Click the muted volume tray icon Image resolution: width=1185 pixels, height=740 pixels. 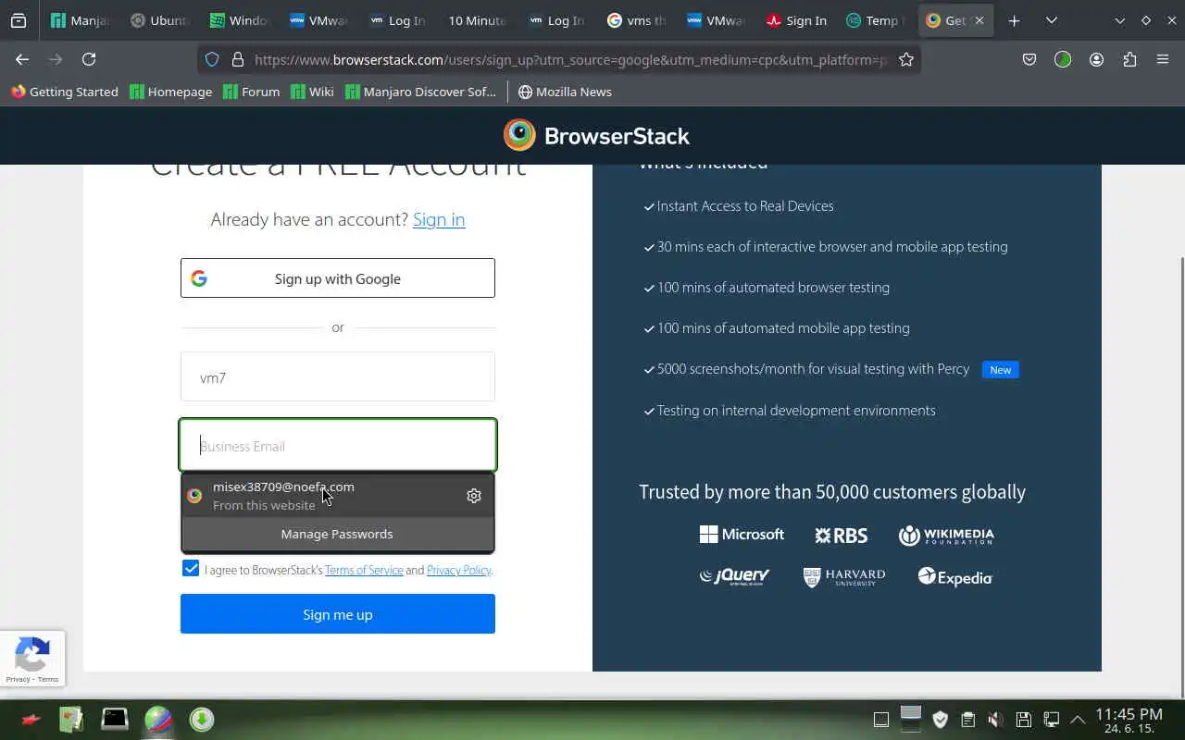point(995,719)
